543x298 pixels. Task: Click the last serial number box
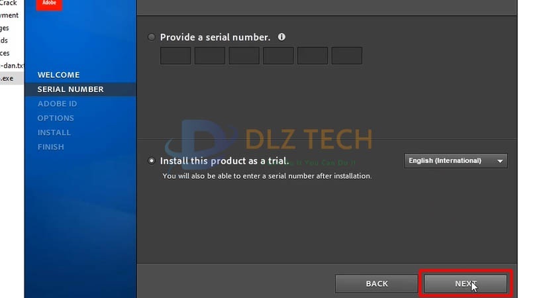pyautogui.click(x=346, y=56)
